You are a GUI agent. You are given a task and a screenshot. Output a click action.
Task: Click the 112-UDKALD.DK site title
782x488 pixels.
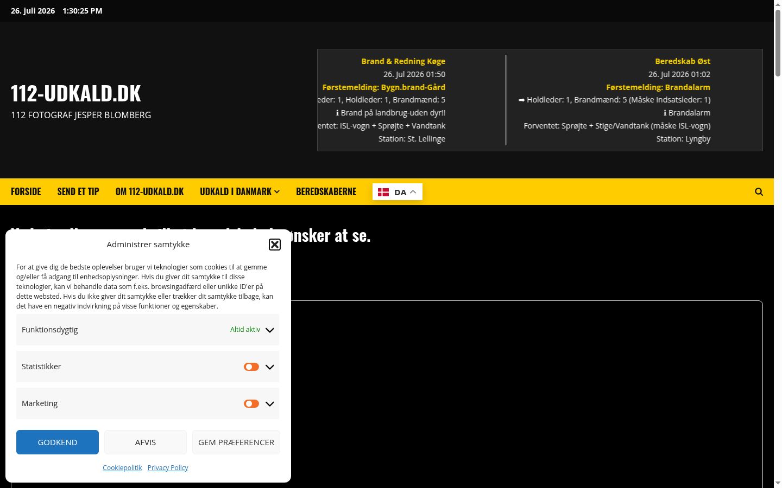(x=76, y=93)
